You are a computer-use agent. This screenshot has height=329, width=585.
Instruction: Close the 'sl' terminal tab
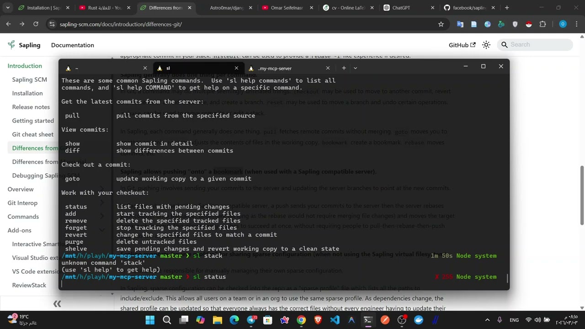click(x=236, y=68)
